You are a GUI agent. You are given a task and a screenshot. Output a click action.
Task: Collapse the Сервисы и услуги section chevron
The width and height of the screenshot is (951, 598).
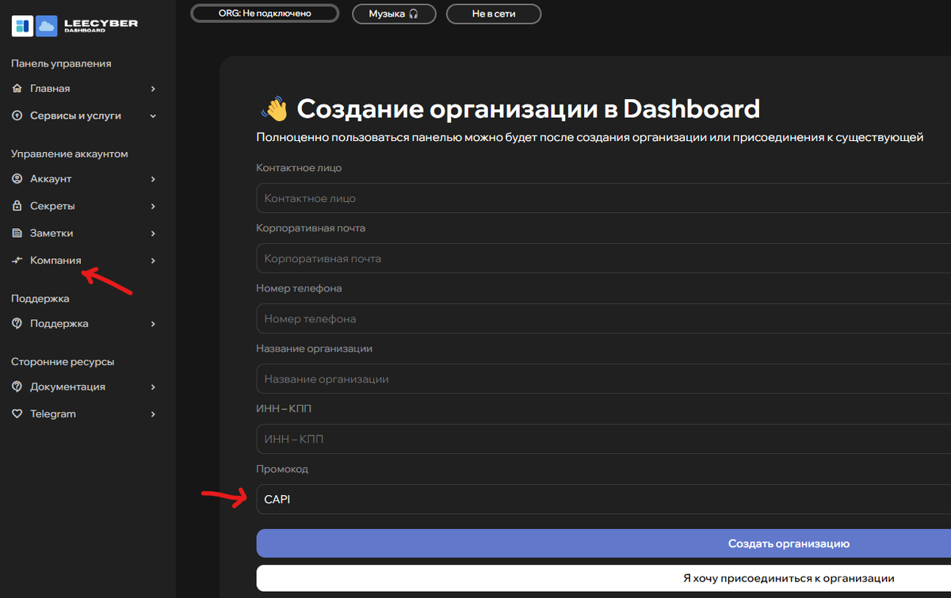154,115
